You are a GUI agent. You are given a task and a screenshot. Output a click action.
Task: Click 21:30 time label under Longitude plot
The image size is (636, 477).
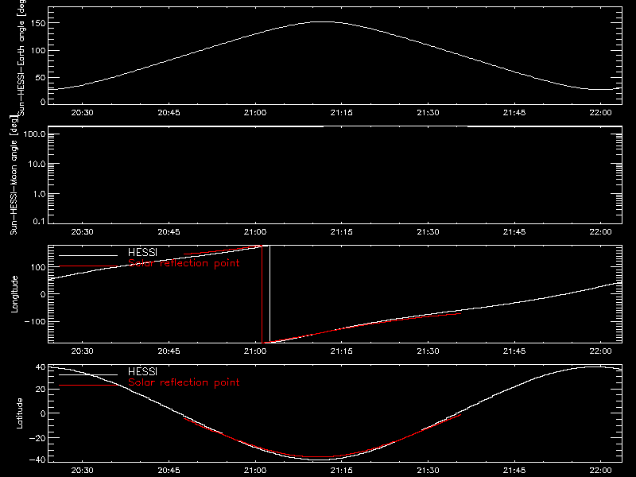pyautogui.click(x=428, y=351)
